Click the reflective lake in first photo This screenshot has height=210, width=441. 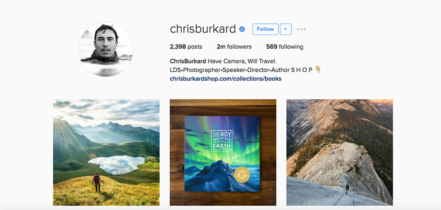pyautogui.click(x=117, y=164)
